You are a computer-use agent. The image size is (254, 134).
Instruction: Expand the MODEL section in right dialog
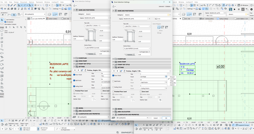tap(120, 109)
